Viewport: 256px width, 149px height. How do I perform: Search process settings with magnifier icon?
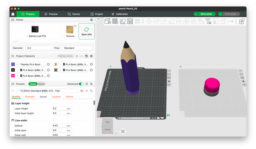91,91
